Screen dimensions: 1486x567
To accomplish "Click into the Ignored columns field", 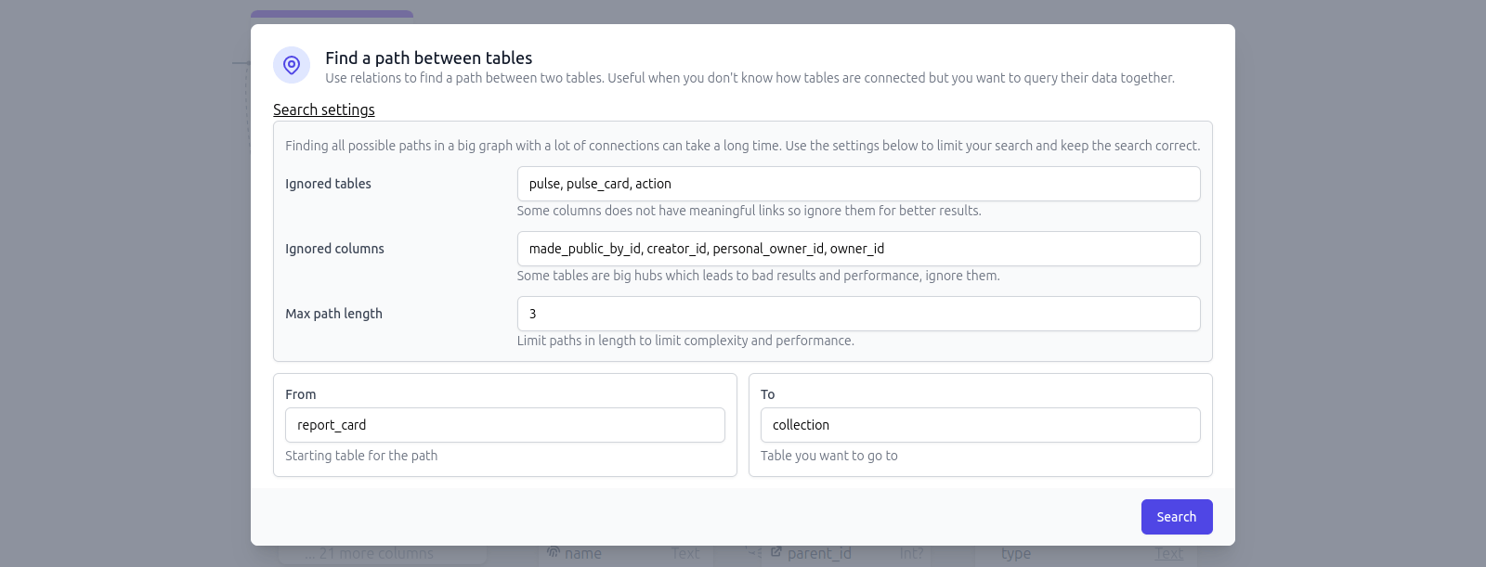I will (858, 249).
